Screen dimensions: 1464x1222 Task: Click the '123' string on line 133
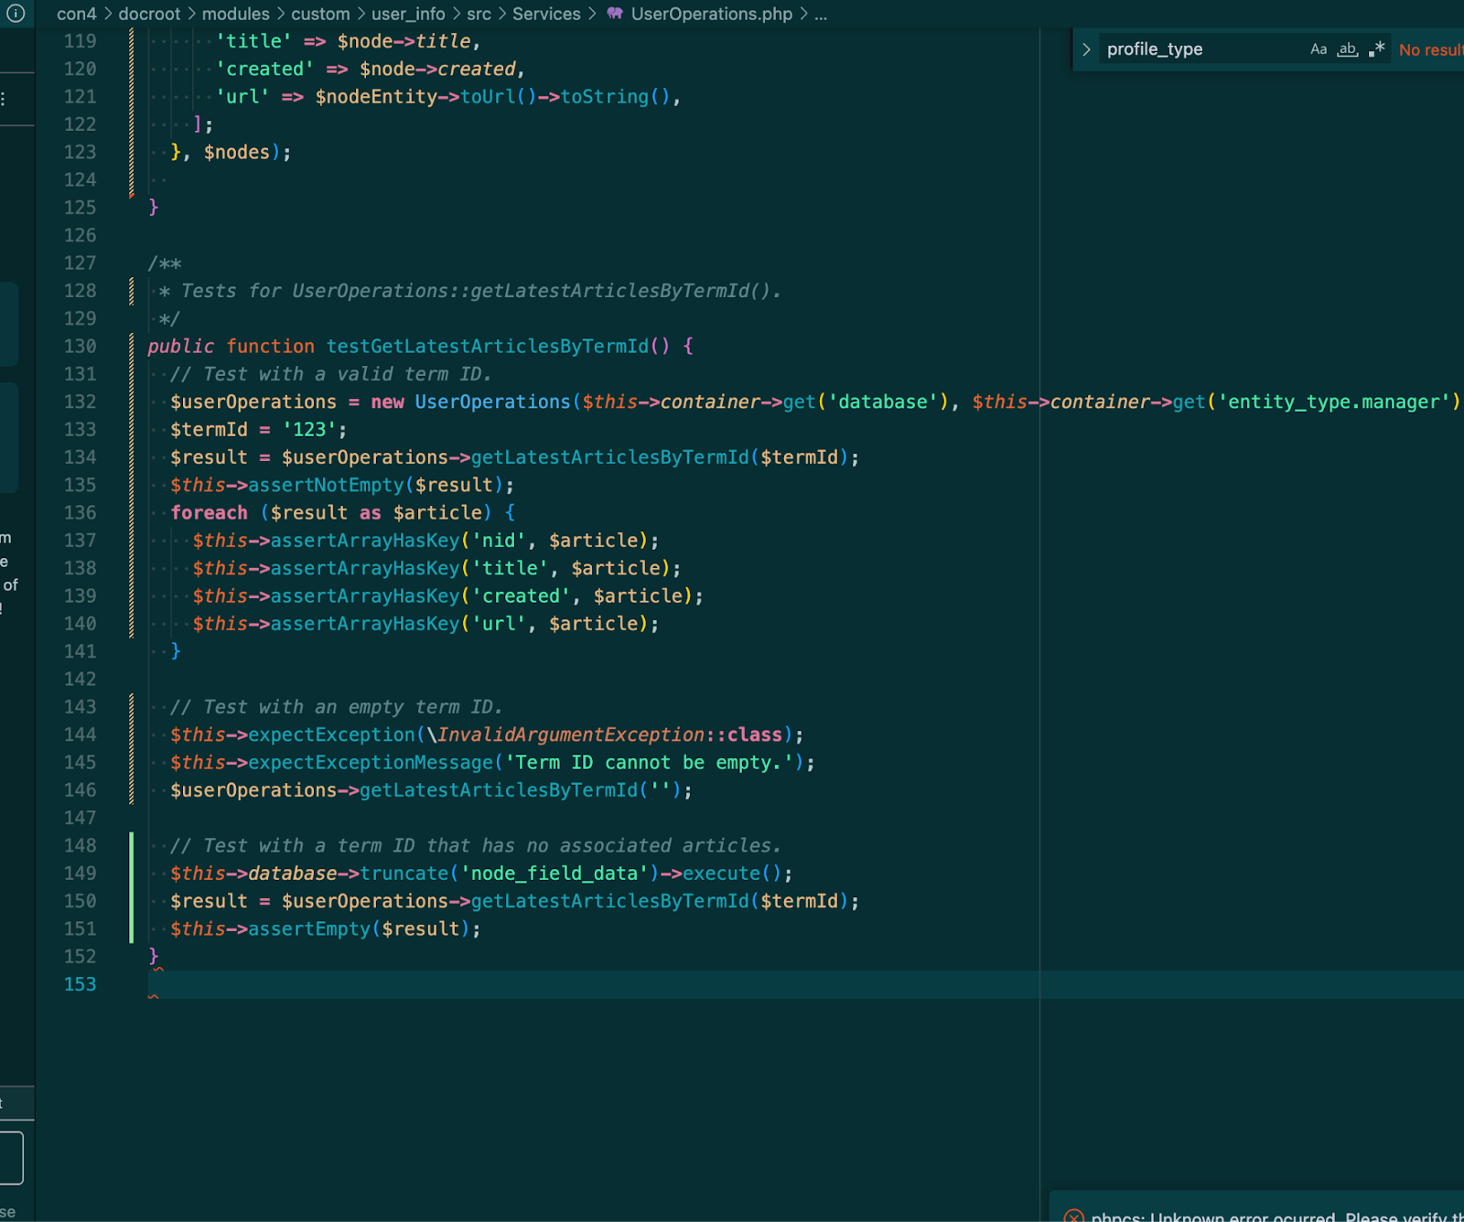pyautogui.click(x=309, y=430)
